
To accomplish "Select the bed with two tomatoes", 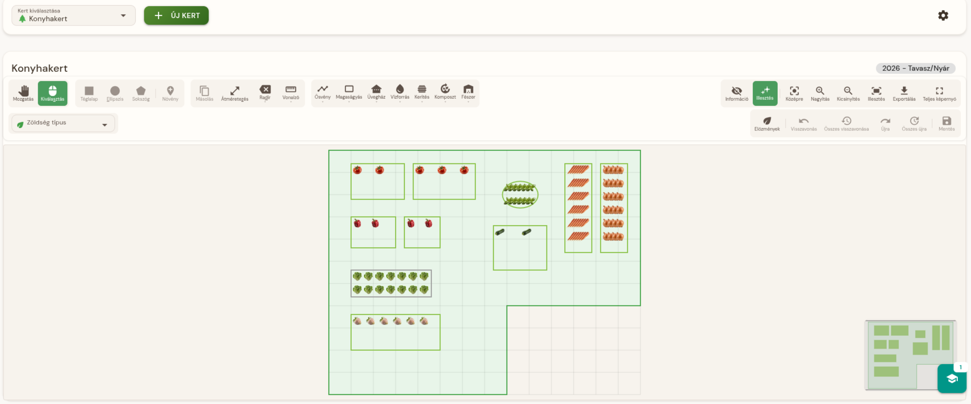I will pos(377,181).
